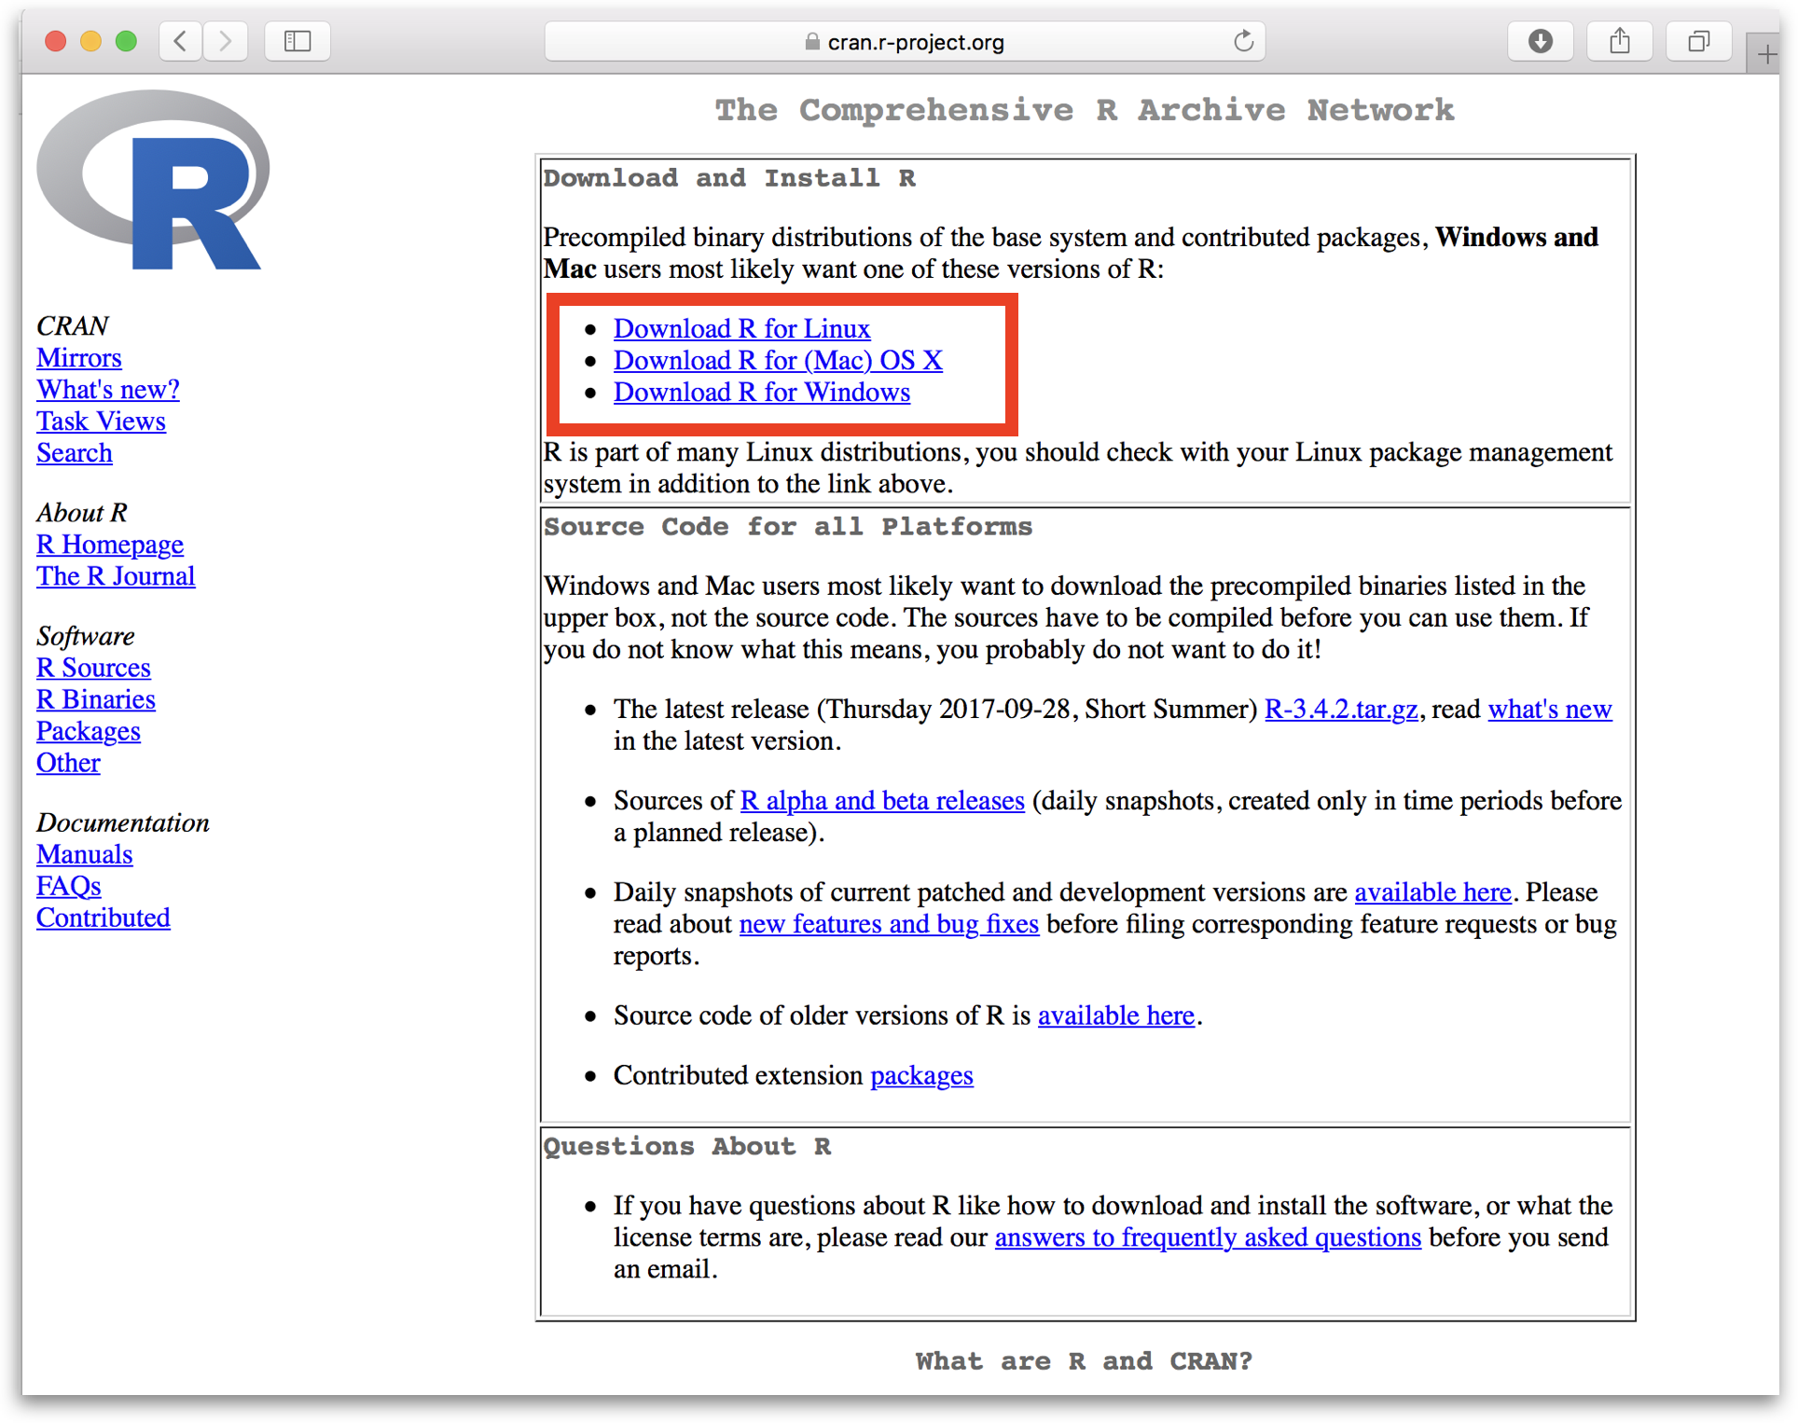Open the Packages sidebar link
Image resolution: width=1798 pixels, height=1423 pixels.
(x=89, y=731)
